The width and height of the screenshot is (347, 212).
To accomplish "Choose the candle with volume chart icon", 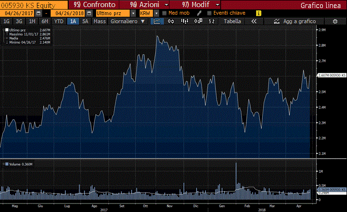I will [198, 21].
